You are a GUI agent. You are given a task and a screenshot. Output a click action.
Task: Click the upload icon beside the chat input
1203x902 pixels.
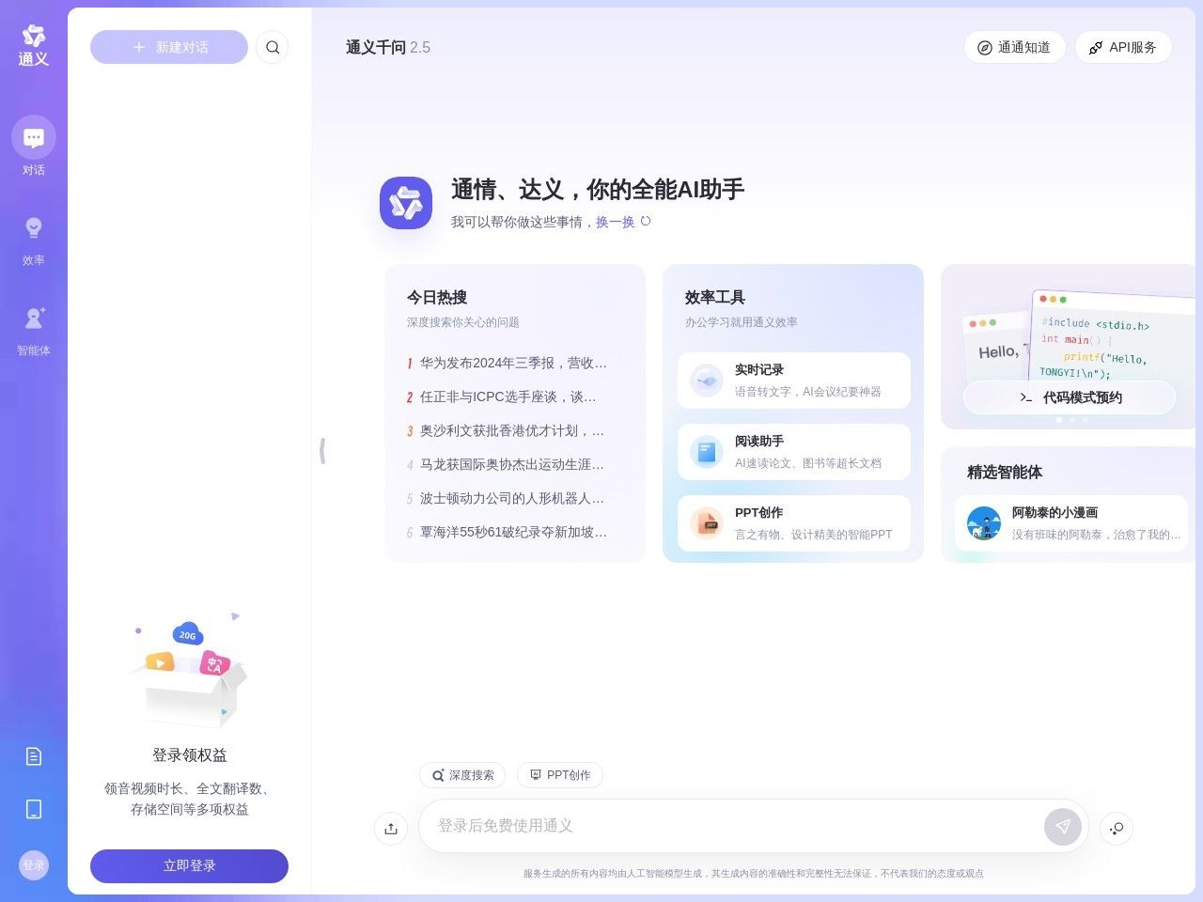tap(391, 828)
